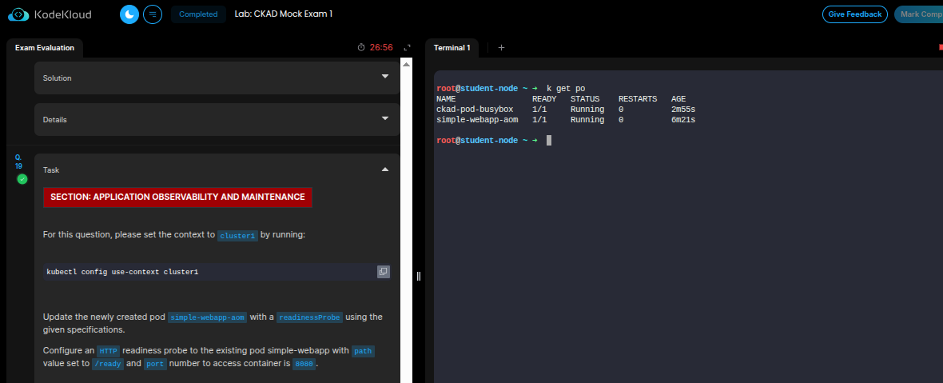Collapse the Task section

click(x=385, y=170)
